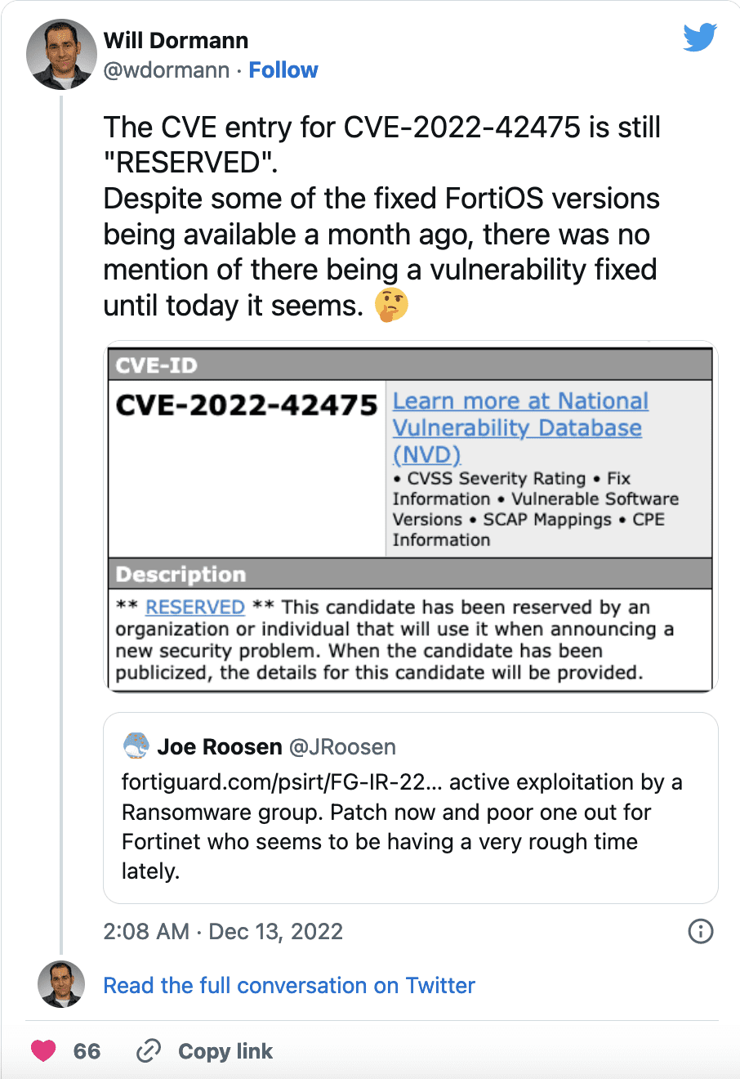Click the heart like icon
This screenshot has width=740, height=1079.
point(43,1050)
